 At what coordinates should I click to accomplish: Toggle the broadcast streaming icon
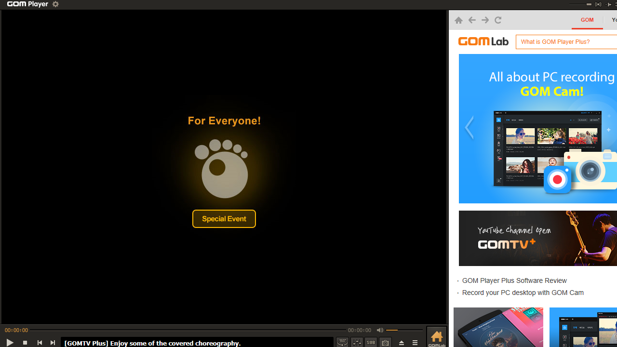[598, 4]
